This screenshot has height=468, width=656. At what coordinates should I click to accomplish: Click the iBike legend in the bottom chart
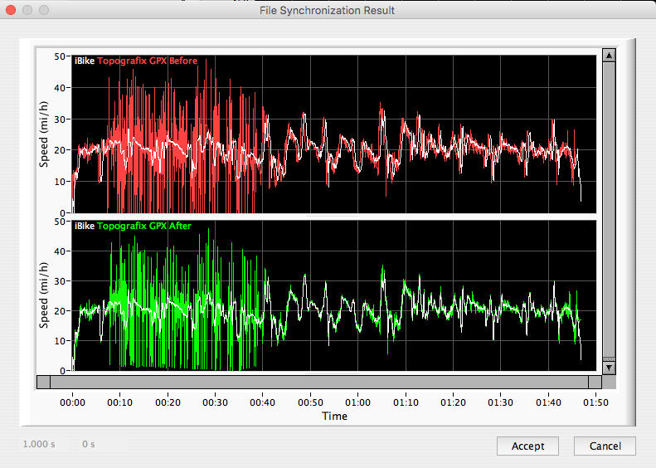pos(84,226)
